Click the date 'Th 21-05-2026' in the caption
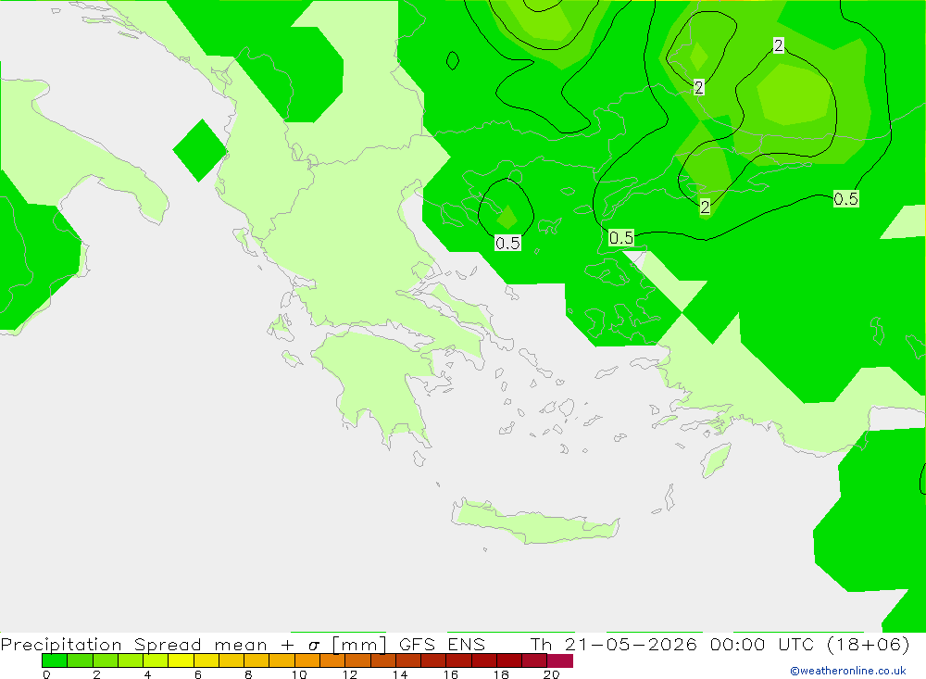Viewport: 926px width, 679px height. pyautogui.click(x=613, y=644)
